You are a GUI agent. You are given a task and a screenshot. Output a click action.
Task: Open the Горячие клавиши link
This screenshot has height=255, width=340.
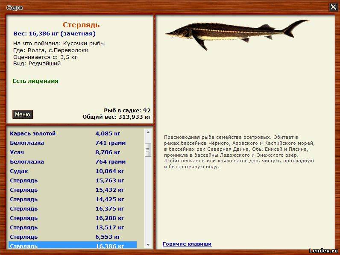[187, 244]
